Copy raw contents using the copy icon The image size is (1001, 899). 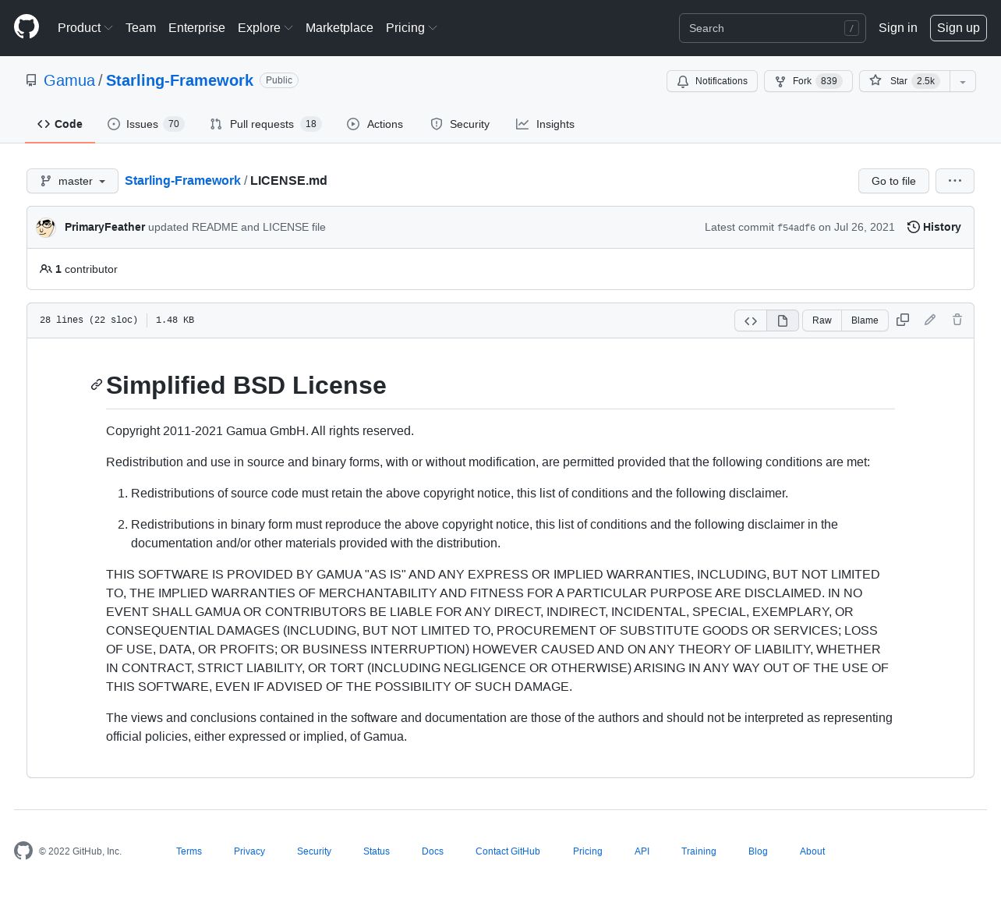point(903,320)
